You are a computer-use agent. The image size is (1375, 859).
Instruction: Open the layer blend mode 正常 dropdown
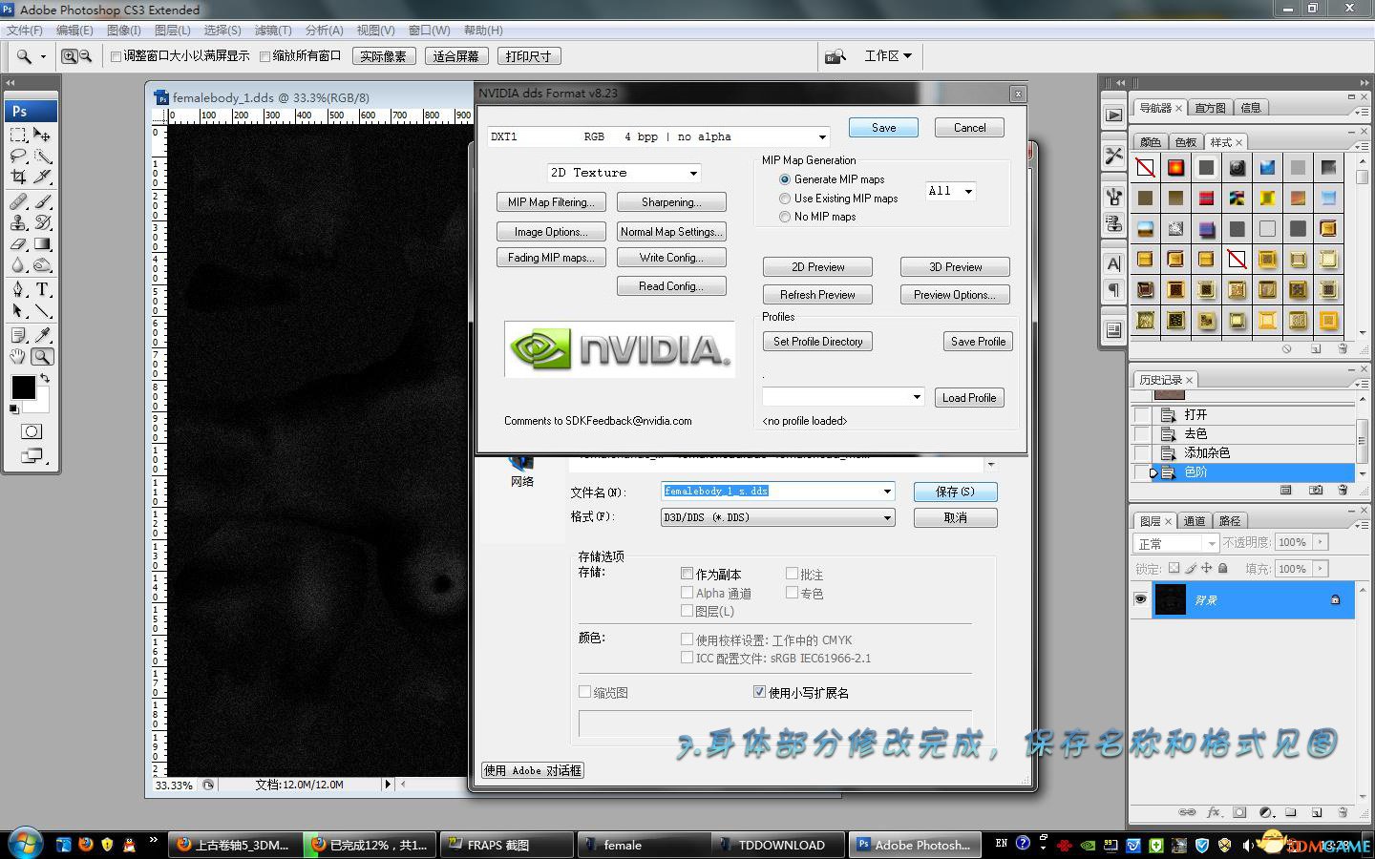[x=1176, y=543]
